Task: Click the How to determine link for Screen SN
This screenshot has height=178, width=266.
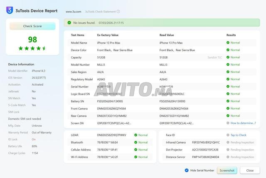Action: click(243, 123)
